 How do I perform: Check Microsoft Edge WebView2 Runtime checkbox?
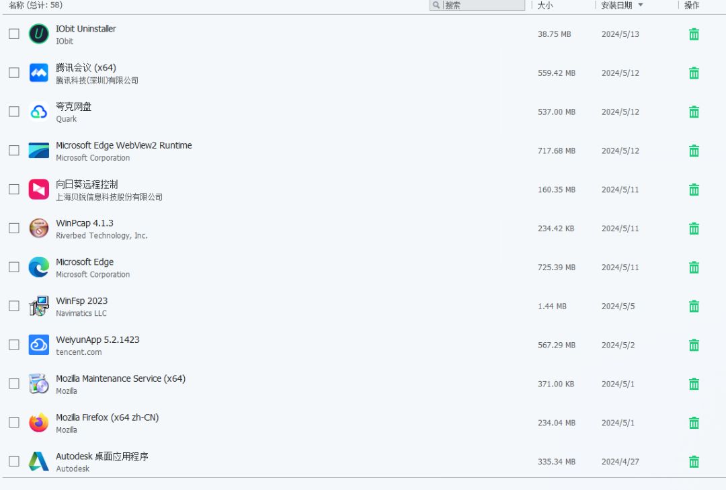(14, 151)
